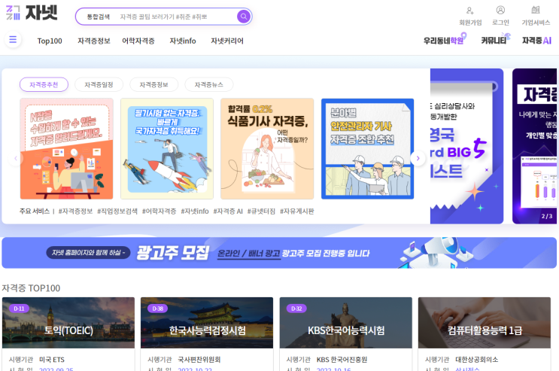Click the #자격증 AI hashtag link
Screen dimensions: 559x371
coord(228,211)
